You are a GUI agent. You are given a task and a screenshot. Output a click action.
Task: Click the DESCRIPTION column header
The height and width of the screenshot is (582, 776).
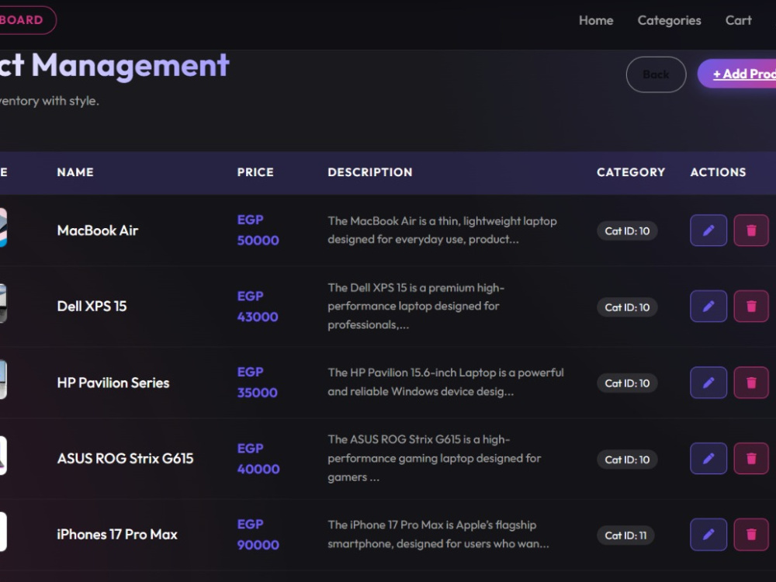point(370,172)
